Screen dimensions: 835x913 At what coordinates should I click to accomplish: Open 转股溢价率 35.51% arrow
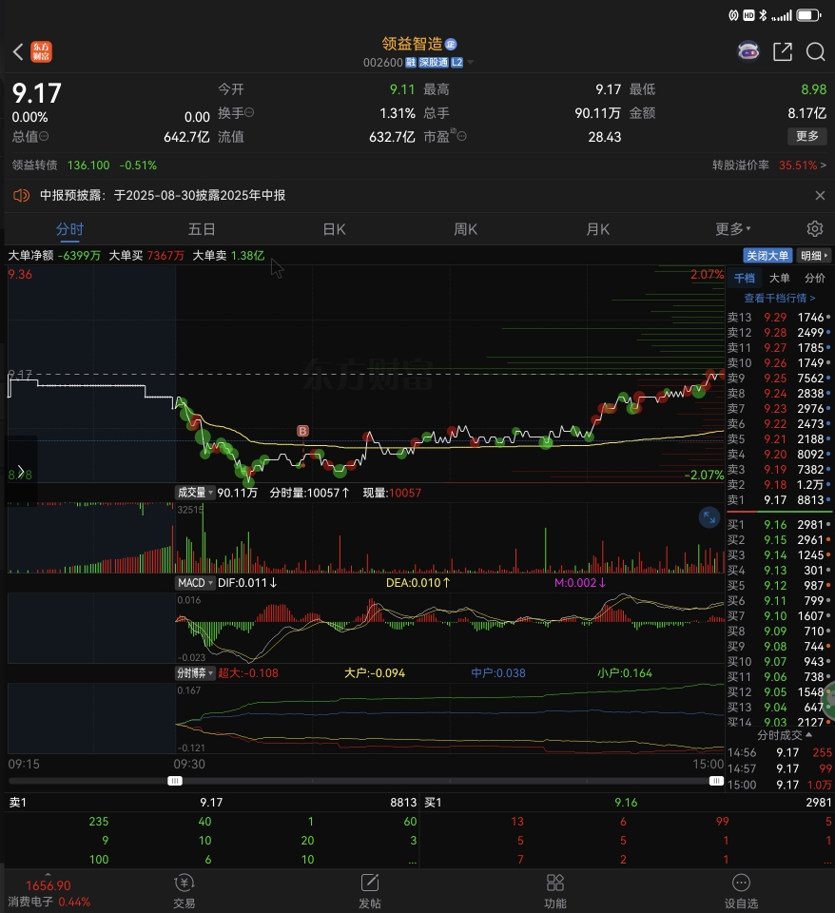point(823,165)
